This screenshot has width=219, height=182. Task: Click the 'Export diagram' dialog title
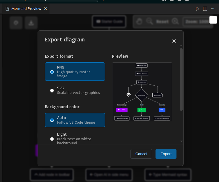[x=65, y=40]
